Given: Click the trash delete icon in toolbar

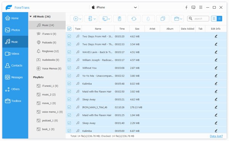Looking at the screenshot, I should pos(119,19).
